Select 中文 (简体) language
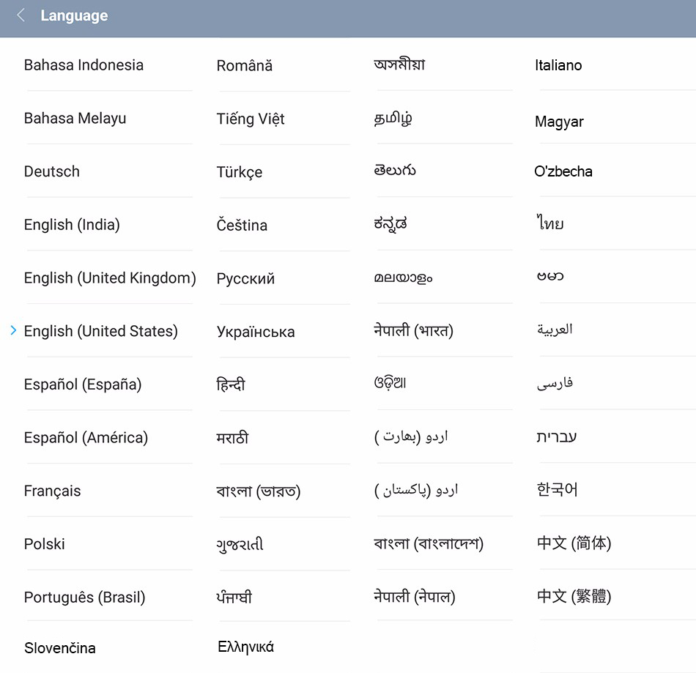This screenshot has height=673, width=696. click(574, 543)
